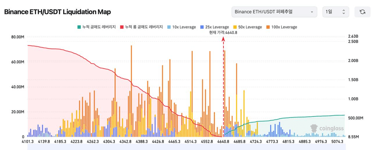This screenshot has width=372, height=150.
Task: Click the yellow 50x Leverage color swatch
Action: pyautogui.click(x=235, y=27)
